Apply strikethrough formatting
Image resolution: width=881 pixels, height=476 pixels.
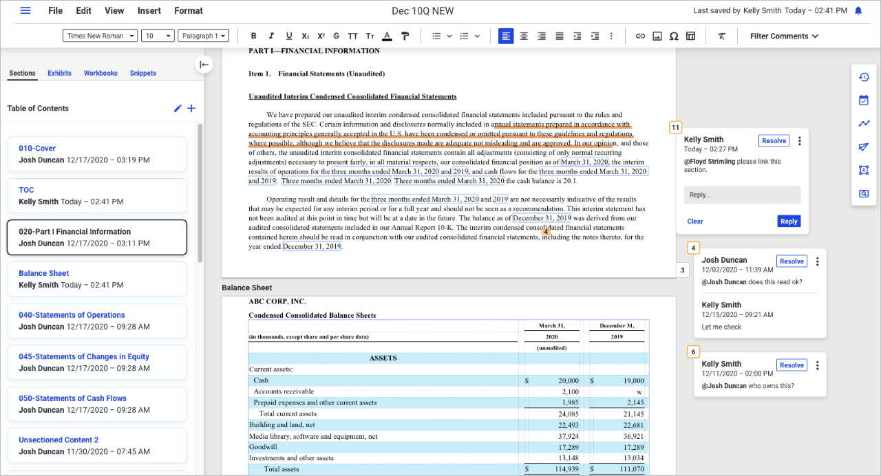(x=337, y=36)
